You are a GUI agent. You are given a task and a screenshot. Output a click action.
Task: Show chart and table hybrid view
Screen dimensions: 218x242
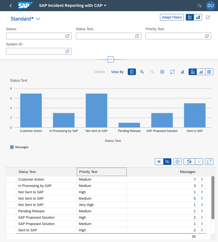coord(193,72)
